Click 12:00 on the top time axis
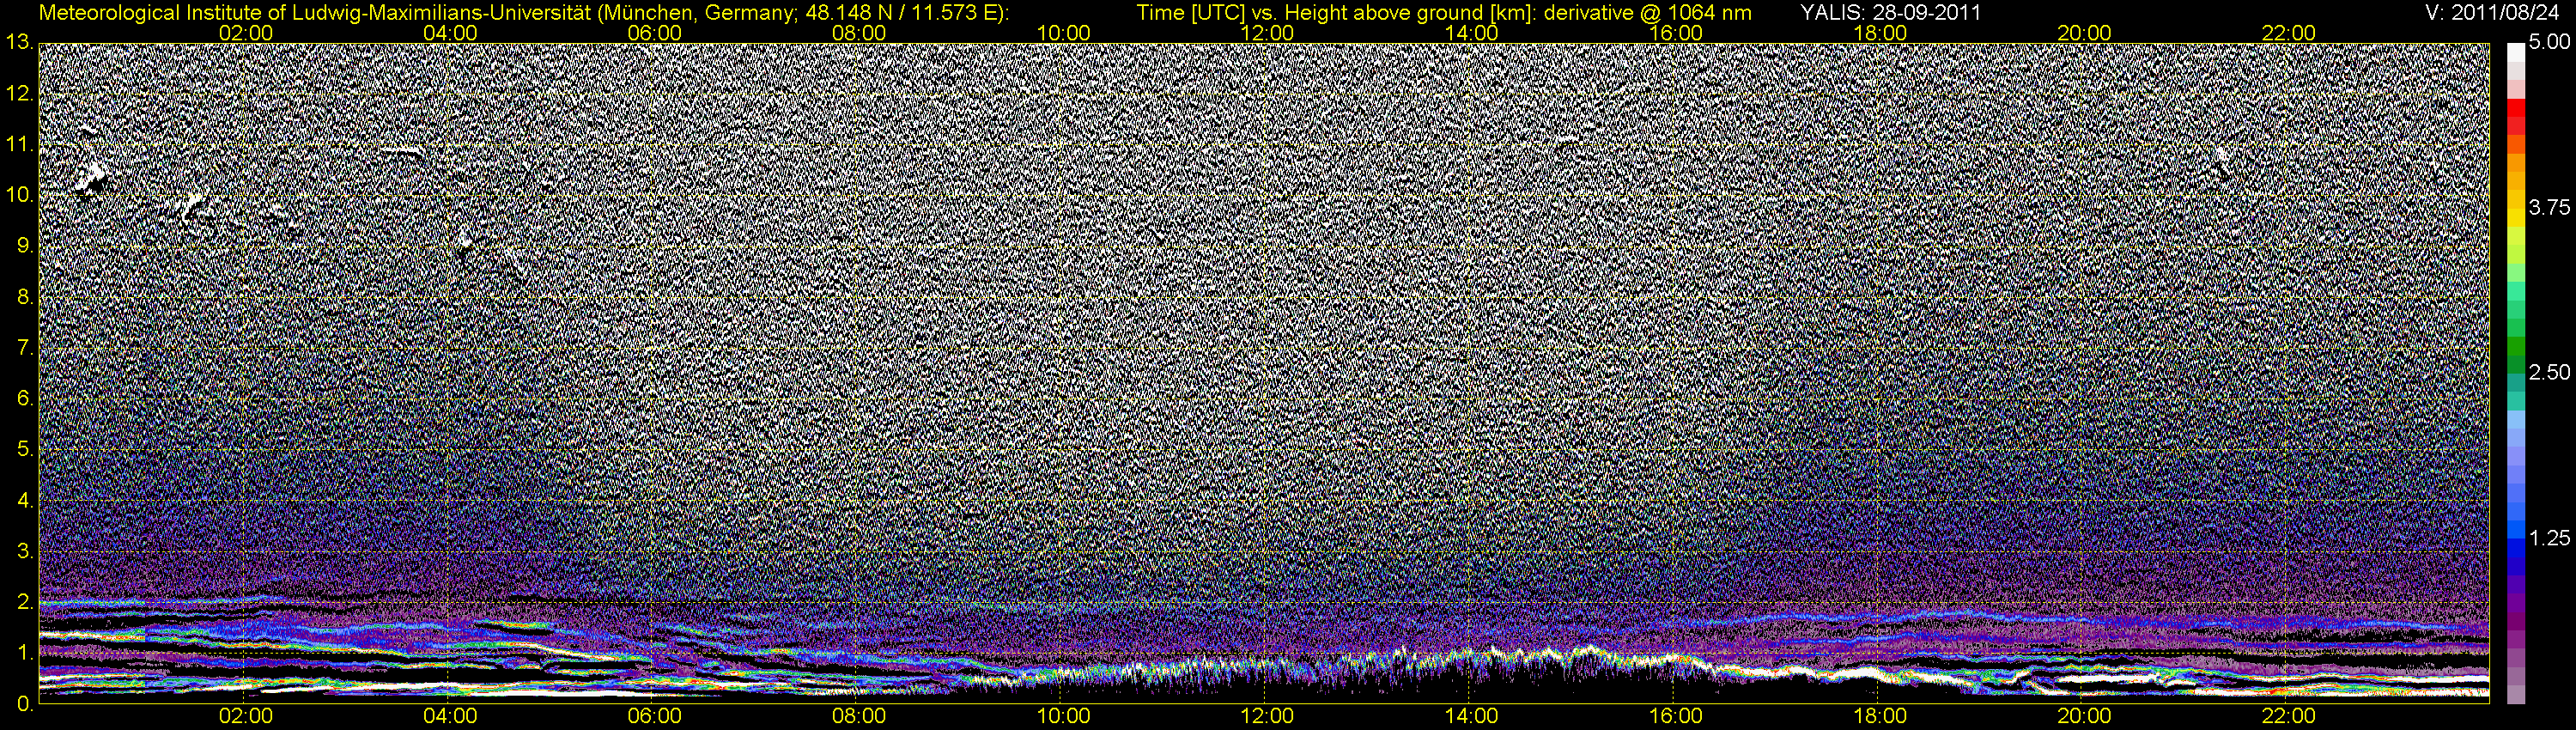Screen dimensions: 2576x730 pos(1267,33)
